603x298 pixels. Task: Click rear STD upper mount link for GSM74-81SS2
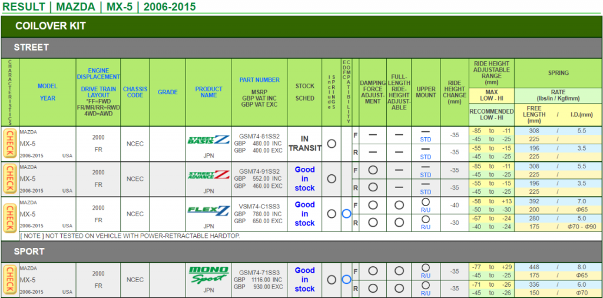click(426, 157)
